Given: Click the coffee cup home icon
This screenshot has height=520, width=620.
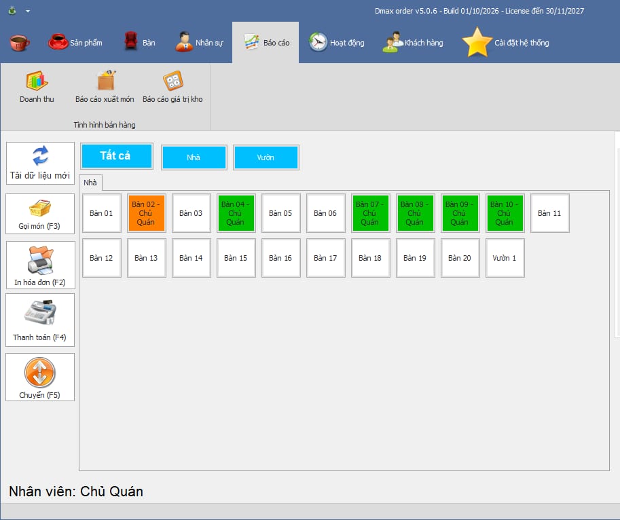Looking at the screenshot, I should pos(20,42).
